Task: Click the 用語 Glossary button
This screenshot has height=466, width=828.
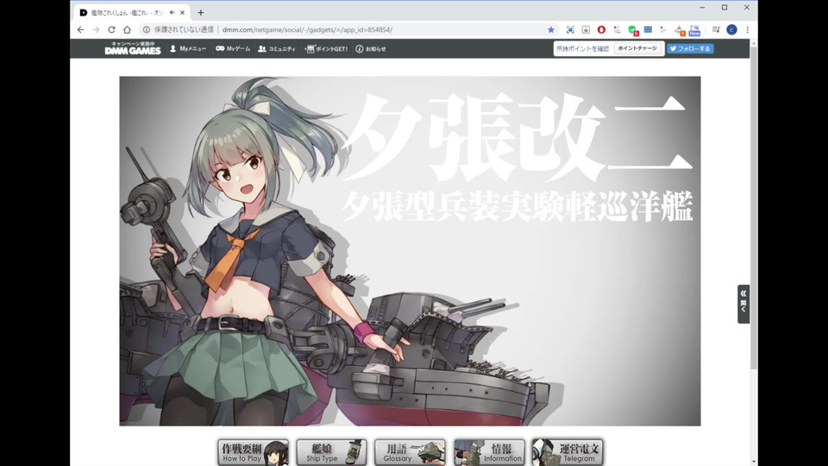Action: pyautogui.click(x=410, y=452)
